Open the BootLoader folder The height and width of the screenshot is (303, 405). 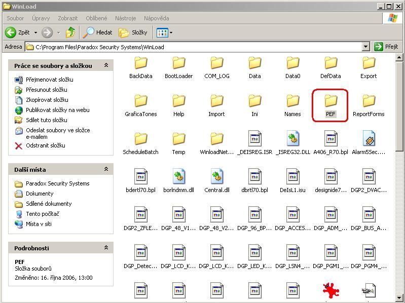click(x=178, y=63)
